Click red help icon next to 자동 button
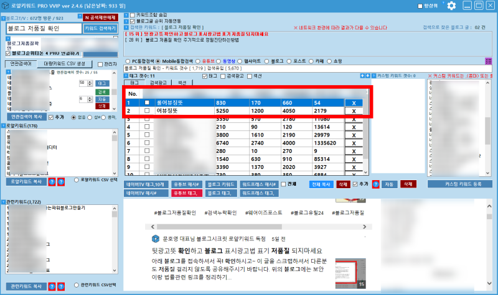Image resolution: width=498 pixels, height=295 pixels. click(x=376, y=184)
